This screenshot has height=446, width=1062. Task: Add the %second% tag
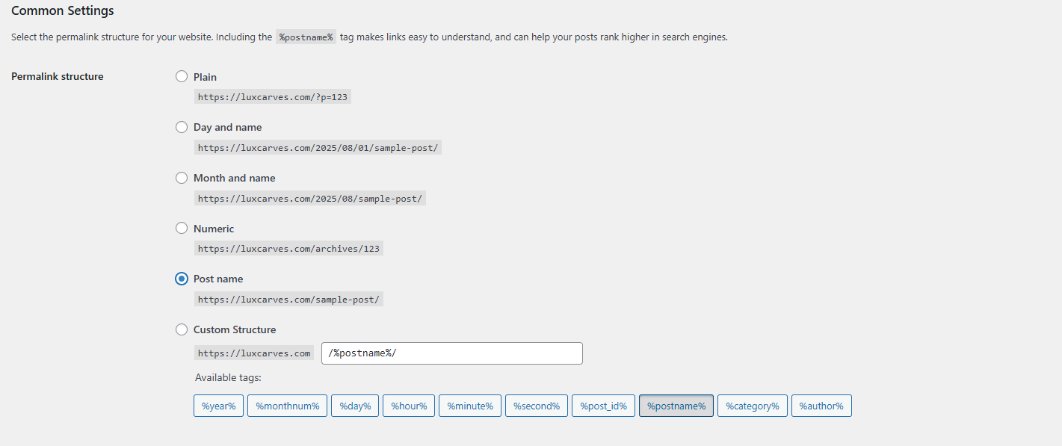coord(536,406)
